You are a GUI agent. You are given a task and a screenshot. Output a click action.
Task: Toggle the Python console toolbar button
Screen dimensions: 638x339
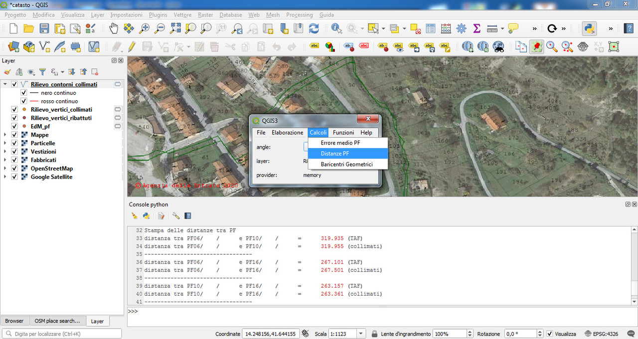pos(590,28)
